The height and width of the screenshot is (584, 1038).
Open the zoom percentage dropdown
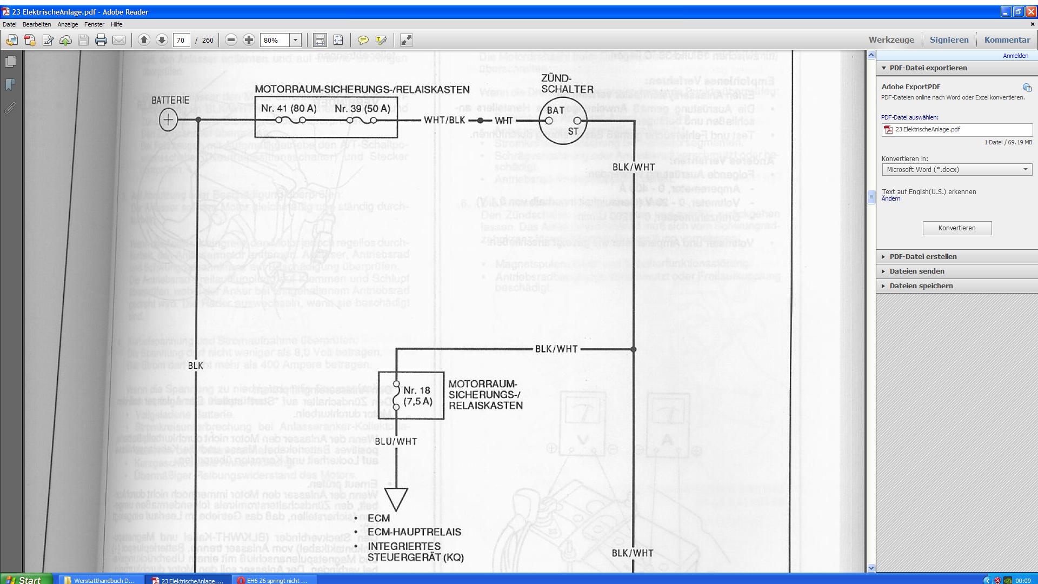pos(295,40)
